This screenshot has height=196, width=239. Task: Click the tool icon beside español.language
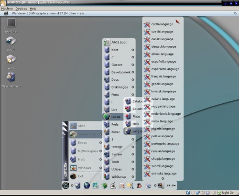tap(147, 62)
